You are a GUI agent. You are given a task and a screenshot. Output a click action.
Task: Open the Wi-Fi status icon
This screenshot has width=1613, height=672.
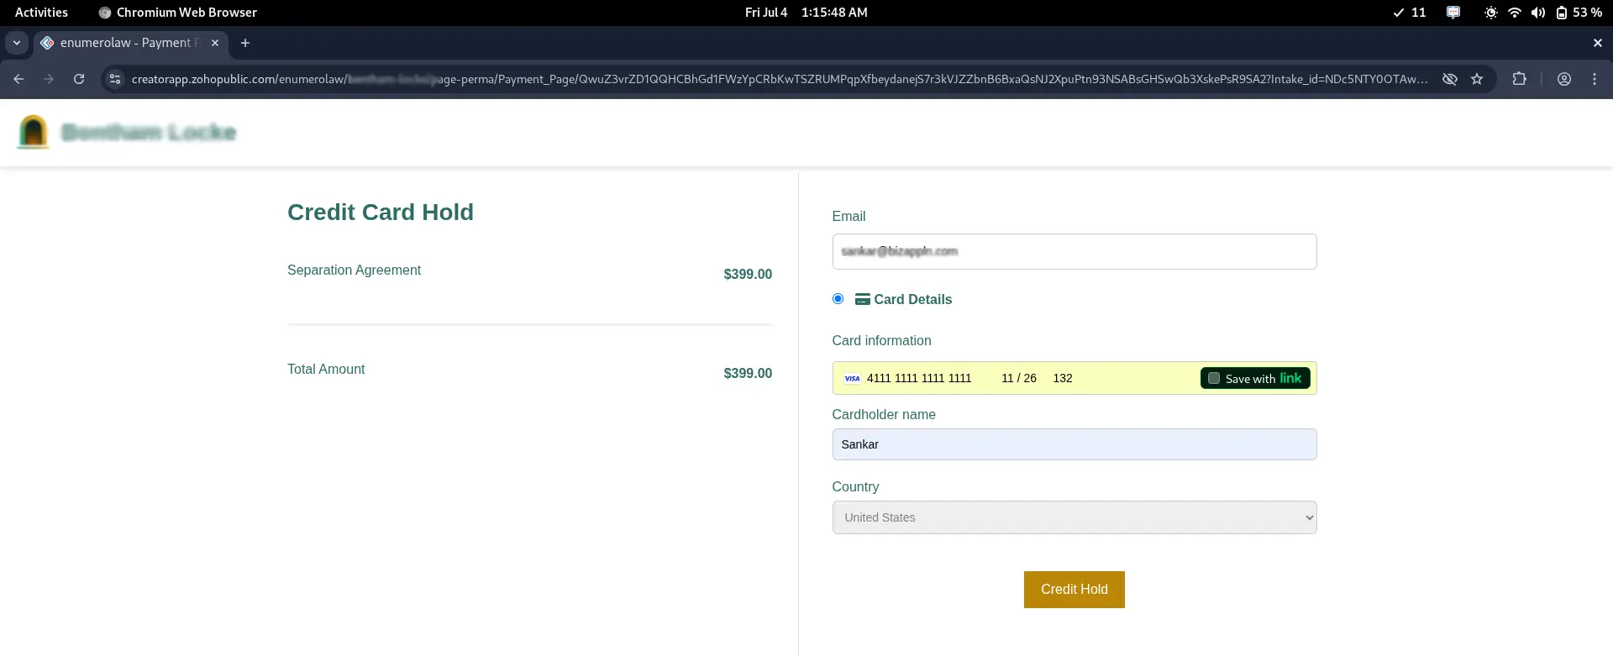[x=1514, y=13]
